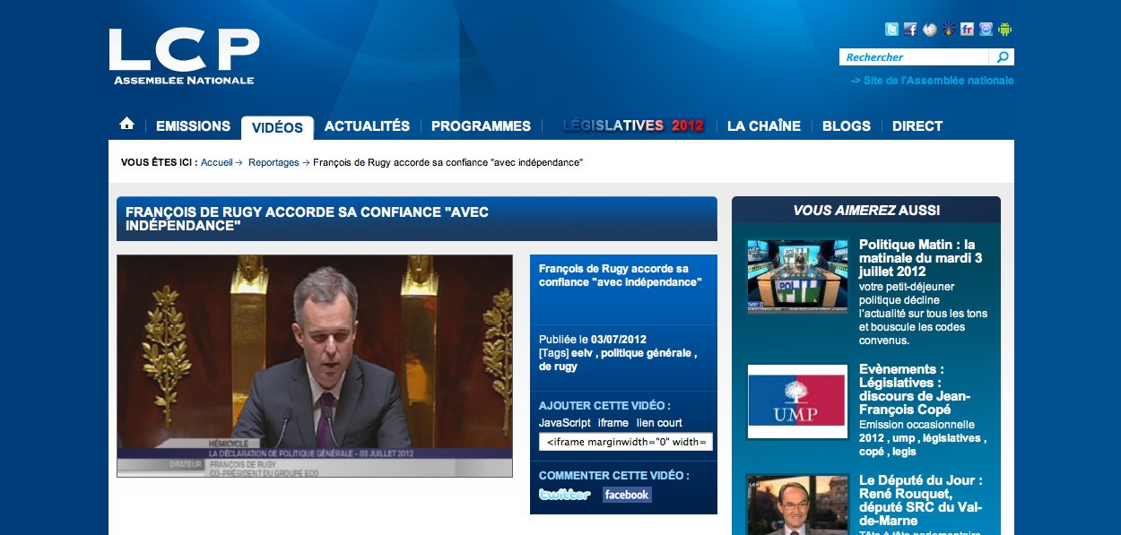The image size is (1121, 535).
Task: Select the iframe embed option
Action: tap(613, 422)
